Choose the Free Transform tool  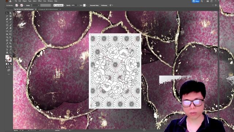pos(11,34)
